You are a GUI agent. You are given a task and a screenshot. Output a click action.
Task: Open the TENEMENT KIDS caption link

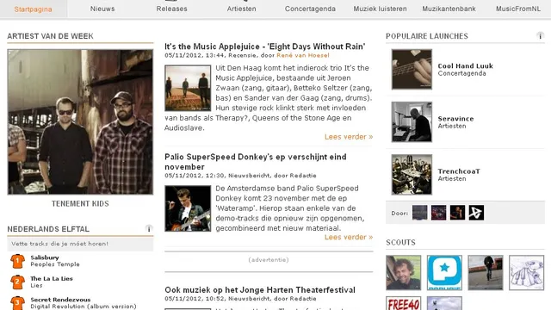pyautogui.click(x=80, y=203)
